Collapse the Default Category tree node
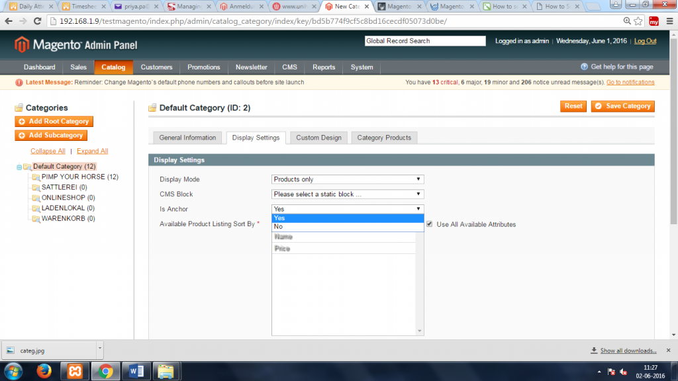 coord(21,166)
